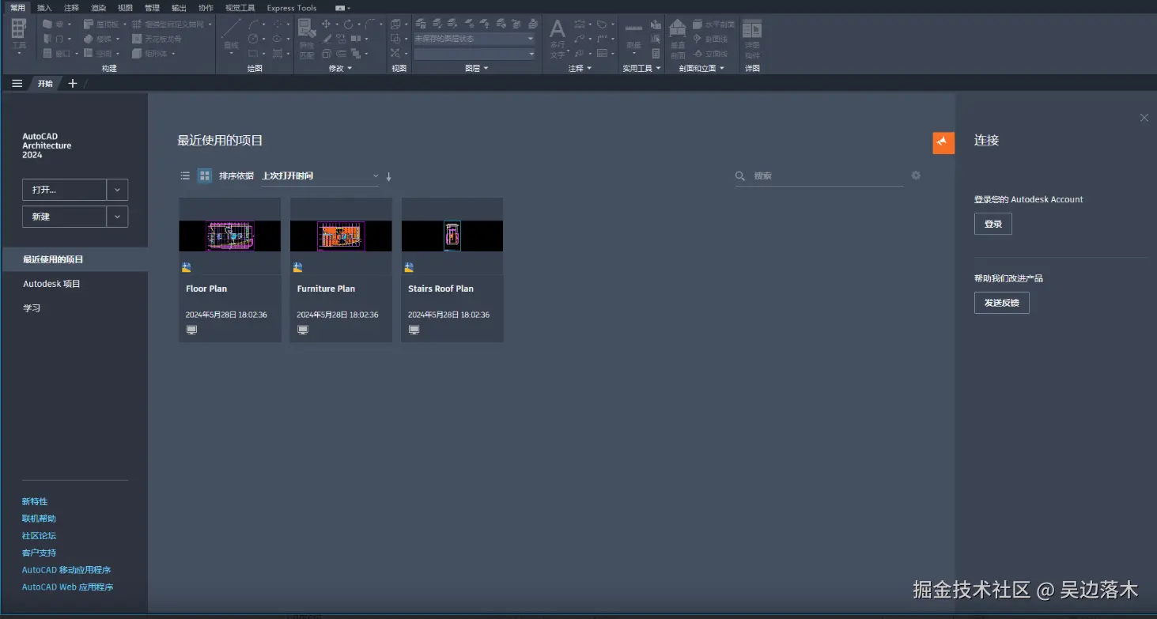Screen dimensions: 1157x619
Task: Click the 新建 (New) button
Action: [65, 217]
